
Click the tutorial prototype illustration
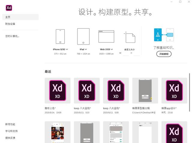click(164, 35)
